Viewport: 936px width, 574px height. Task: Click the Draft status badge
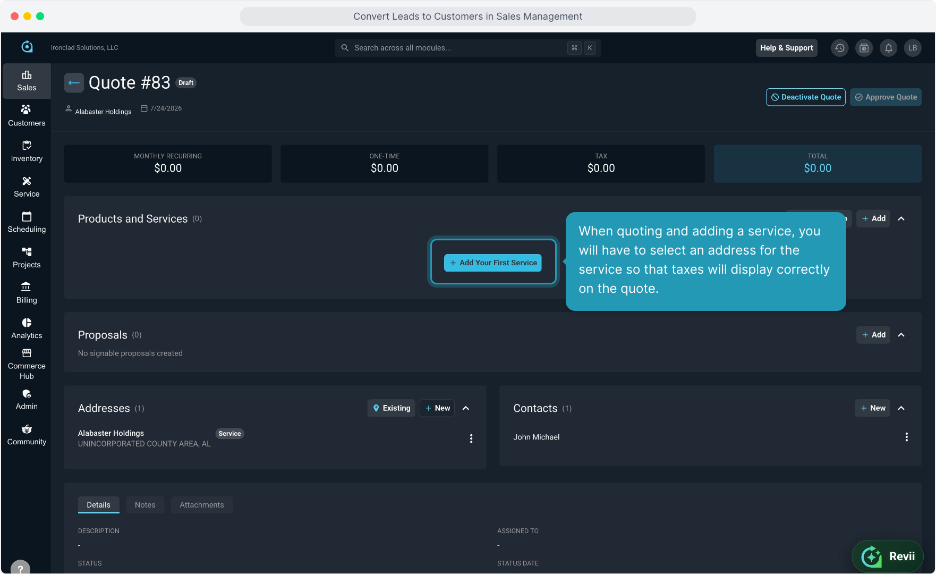[x=186, y=83]
